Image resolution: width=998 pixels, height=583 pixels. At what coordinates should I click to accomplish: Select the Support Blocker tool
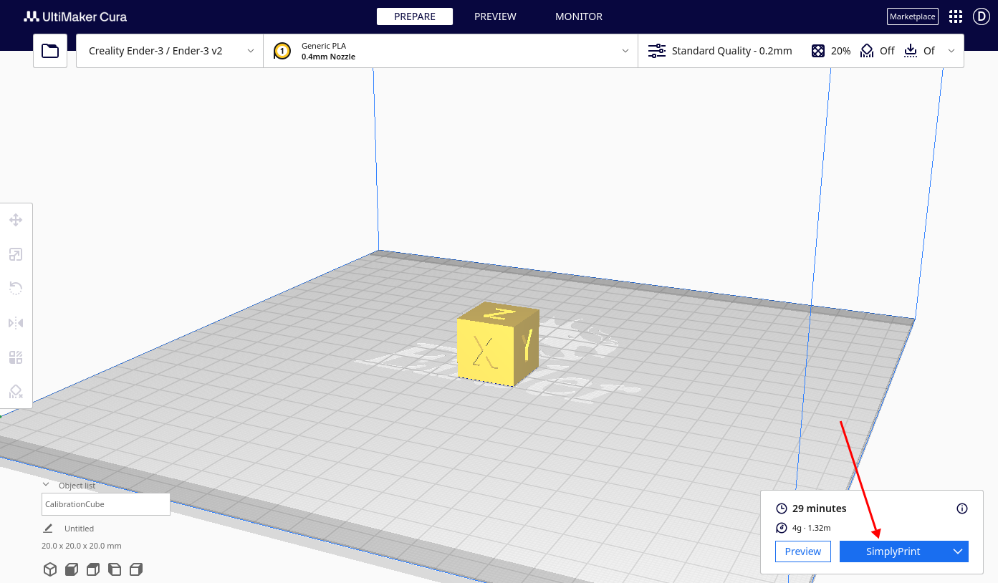point(16,392)
